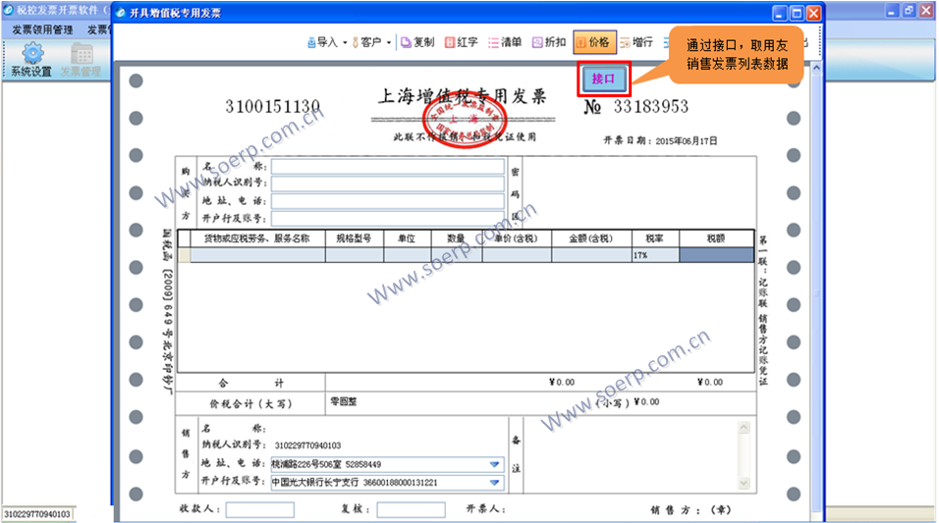Click the buyer 纳税人识别号 input field
This screenshot has width=939, height=523.
point(387,183)
